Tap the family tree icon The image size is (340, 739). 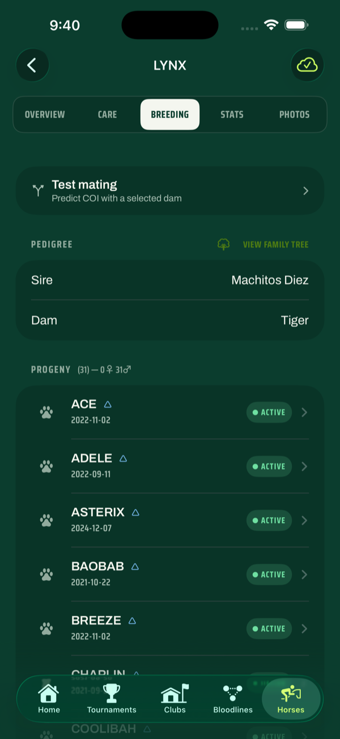[224, 244]
